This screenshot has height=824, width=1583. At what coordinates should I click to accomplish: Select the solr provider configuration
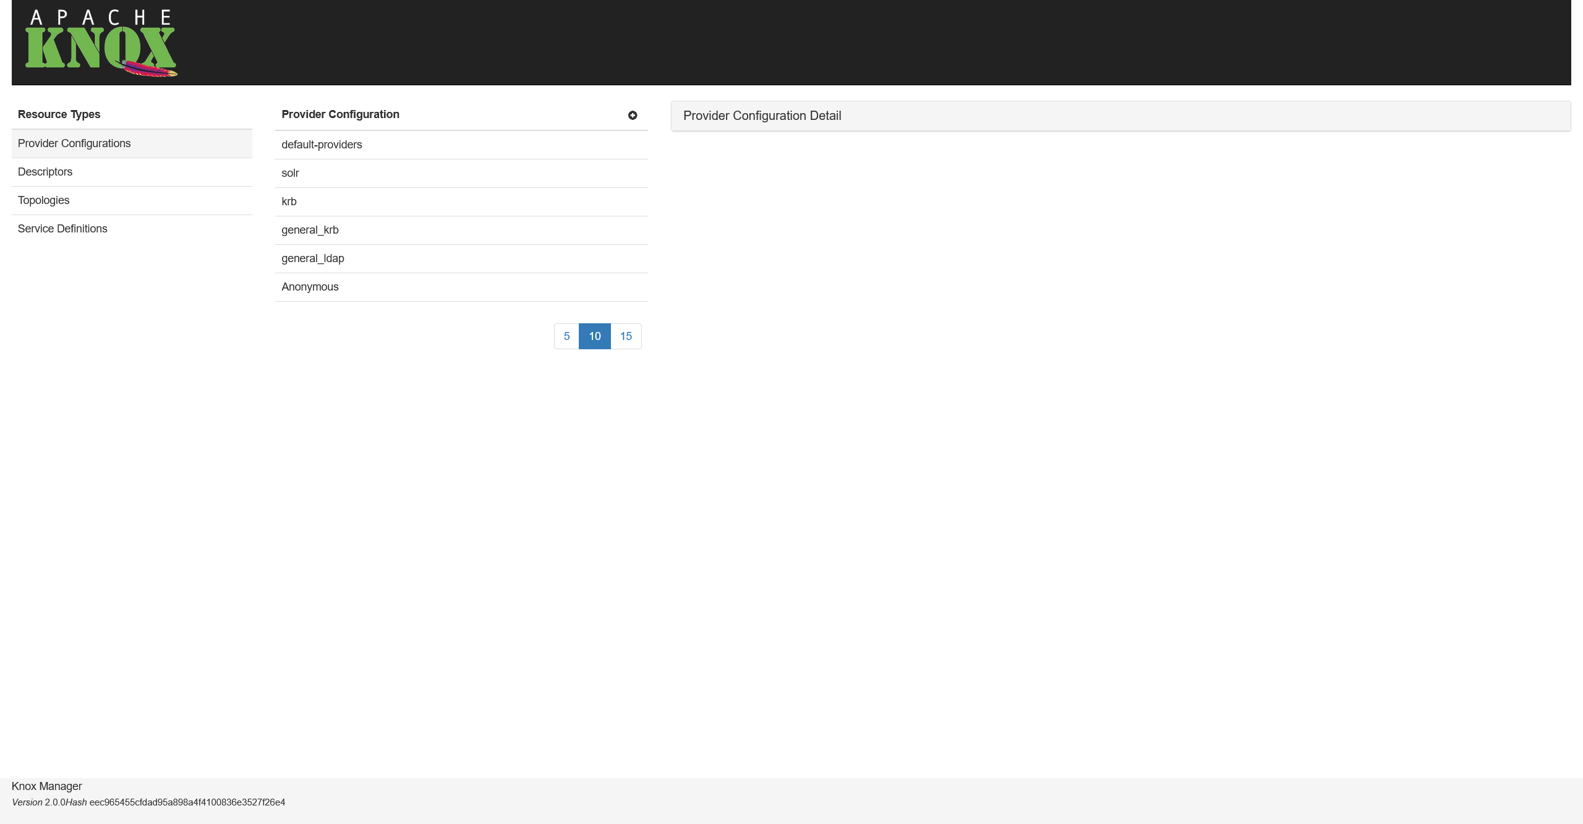(461, 173)
